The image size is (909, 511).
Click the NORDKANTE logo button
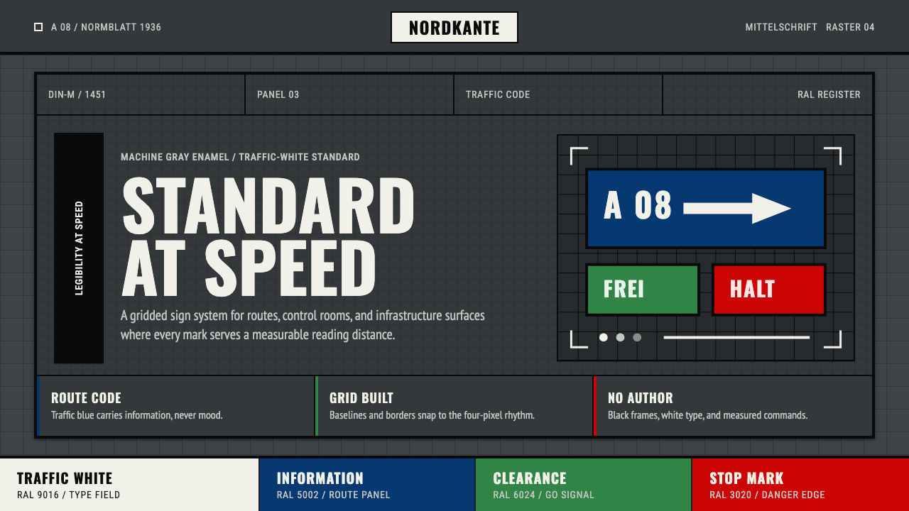[x=454, y=28]
